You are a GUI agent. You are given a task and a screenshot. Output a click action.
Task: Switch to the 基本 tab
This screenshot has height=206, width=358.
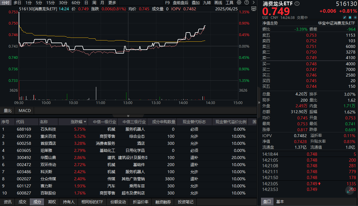click(x=280, y=202)
